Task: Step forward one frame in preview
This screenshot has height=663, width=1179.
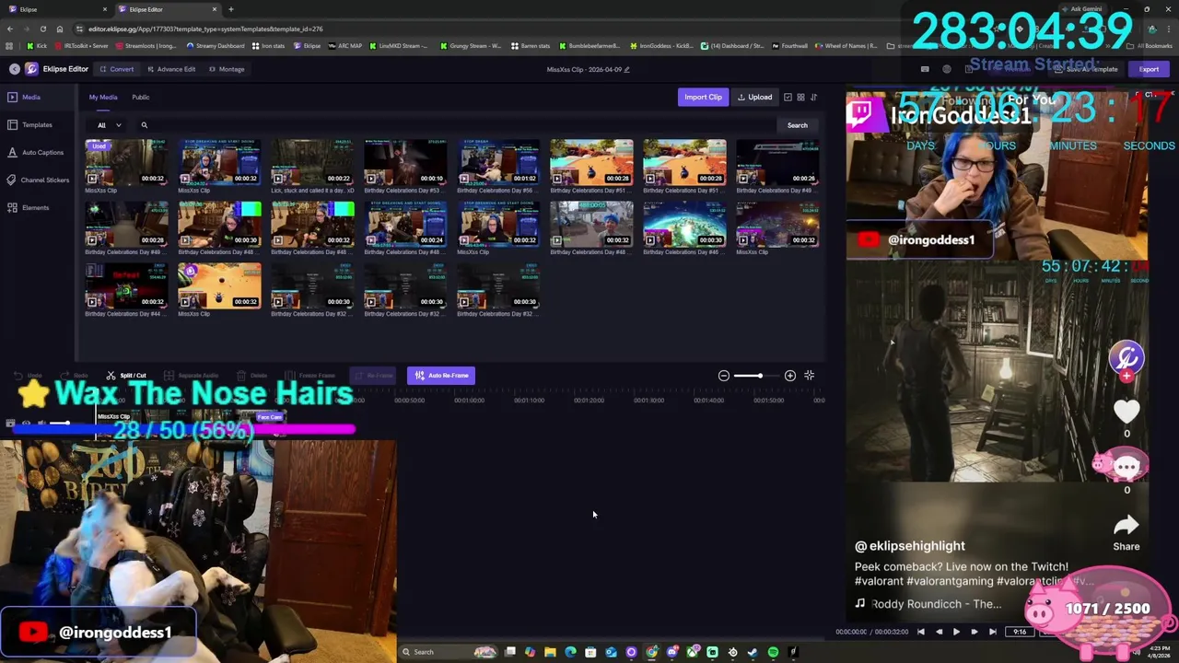Action: tap(974, 632)
